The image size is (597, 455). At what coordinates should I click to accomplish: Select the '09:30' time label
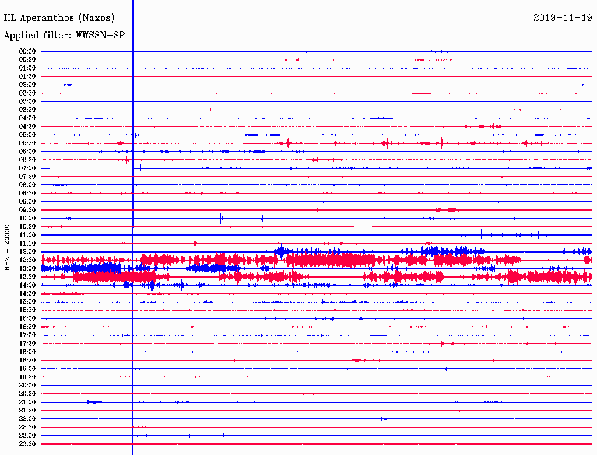[27, 210]
